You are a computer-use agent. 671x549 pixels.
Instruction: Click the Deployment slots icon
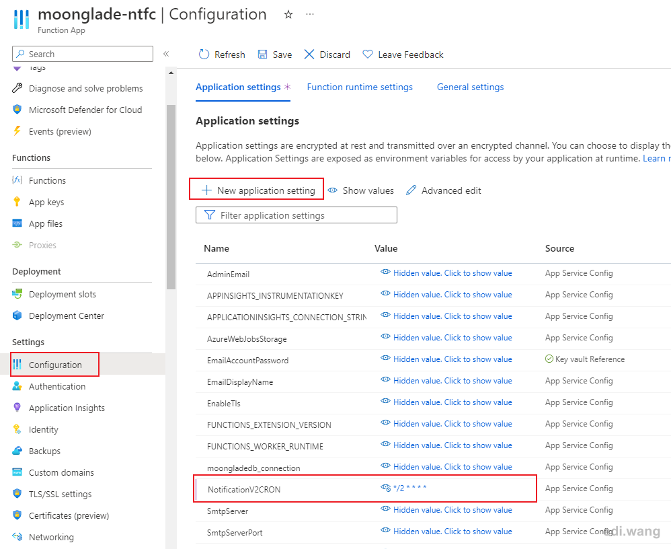[17, 294]
